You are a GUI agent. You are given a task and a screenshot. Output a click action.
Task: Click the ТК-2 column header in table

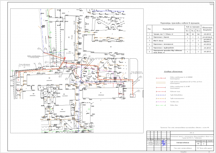pyautogui.click(x=193, y=31)
